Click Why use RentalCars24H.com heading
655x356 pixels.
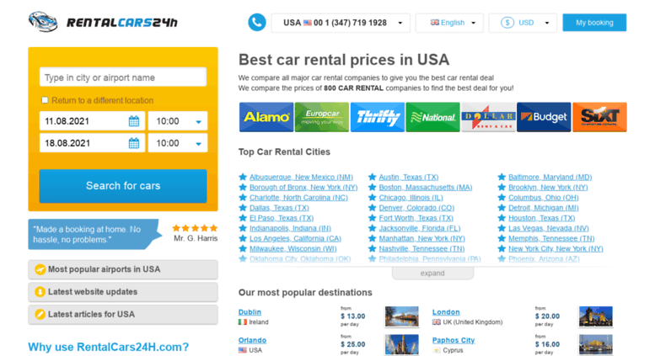(x=109, y=347)
